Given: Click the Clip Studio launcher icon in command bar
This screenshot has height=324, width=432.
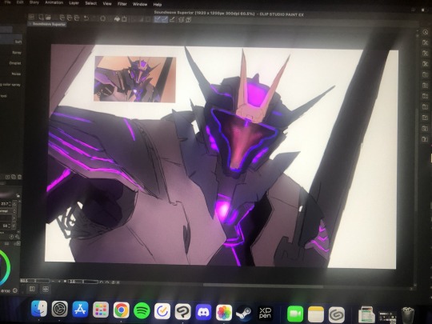Looking at the screenshot, I should pyautogui.click(x=31, y=17).
